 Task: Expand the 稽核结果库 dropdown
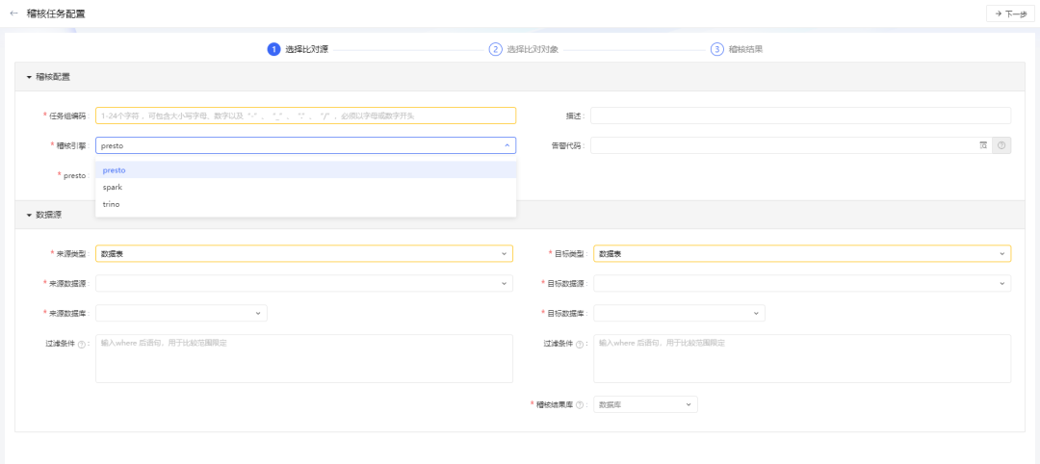point(645,405)
